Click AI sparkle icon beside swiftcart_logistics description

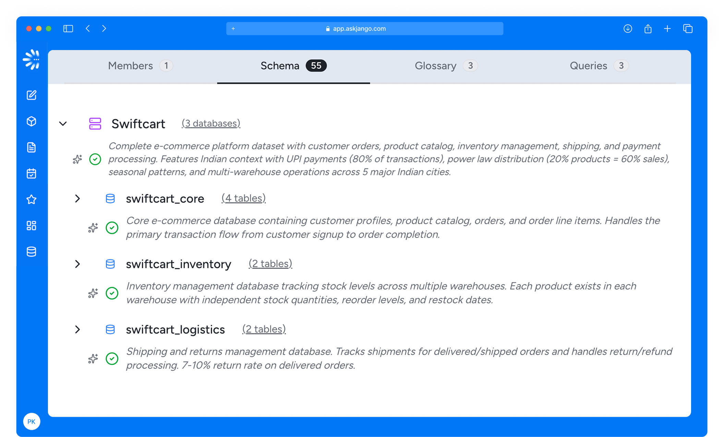(93, 359)
